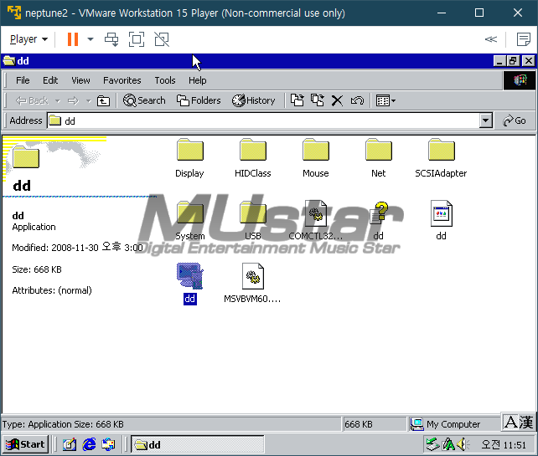
Task: Open the View menu
Action: (x=80, y=80)
